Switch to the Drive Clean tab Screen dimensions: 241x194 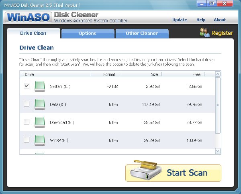point(33,33)
